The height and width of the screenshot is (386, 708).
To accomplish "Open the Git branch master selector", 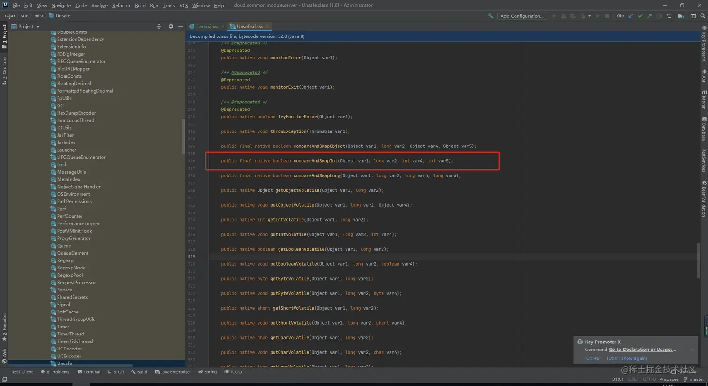I will 694,379.
